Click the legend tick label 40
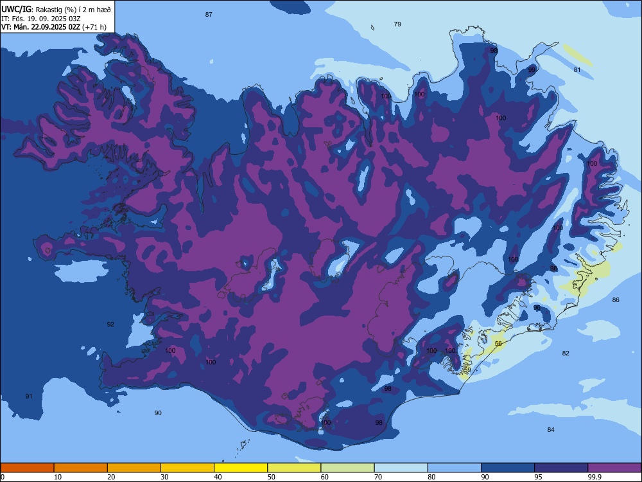The width and height of the screenshot is (642, 482). tap(218, 477)
